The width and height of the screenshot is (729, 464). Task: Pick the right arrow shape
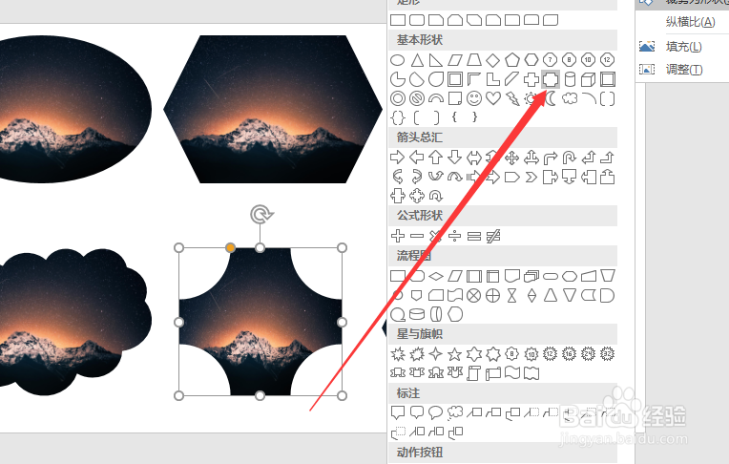(x=398, y=158)
